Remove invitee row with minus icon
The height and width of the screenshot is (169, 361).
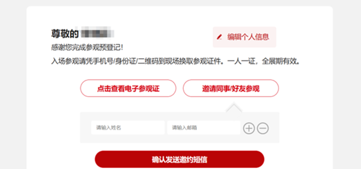tap(263, 128)
